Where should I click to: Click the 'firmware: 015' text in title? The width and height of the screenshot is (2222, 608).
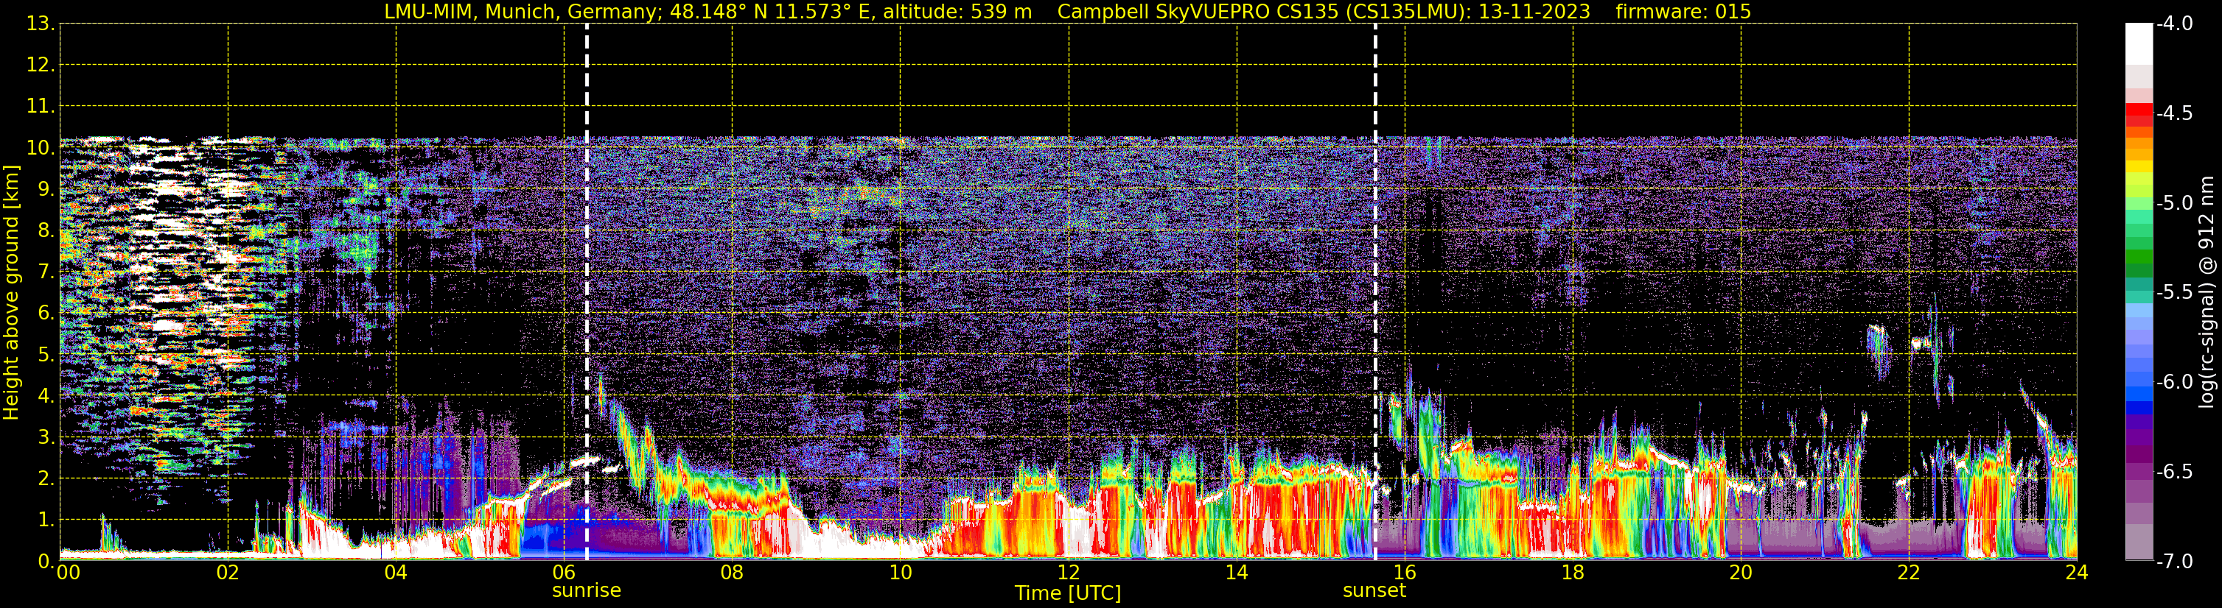tap(1683, 12)
